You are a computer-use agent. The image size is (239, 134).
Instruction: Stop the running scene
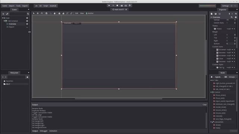(117, 6)
